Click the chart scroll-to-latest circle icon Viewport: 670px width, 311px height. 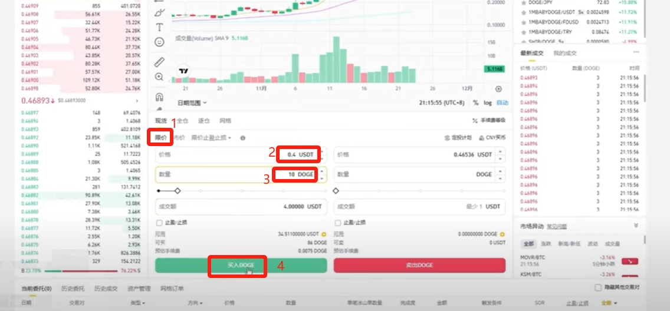pos(498,89)
